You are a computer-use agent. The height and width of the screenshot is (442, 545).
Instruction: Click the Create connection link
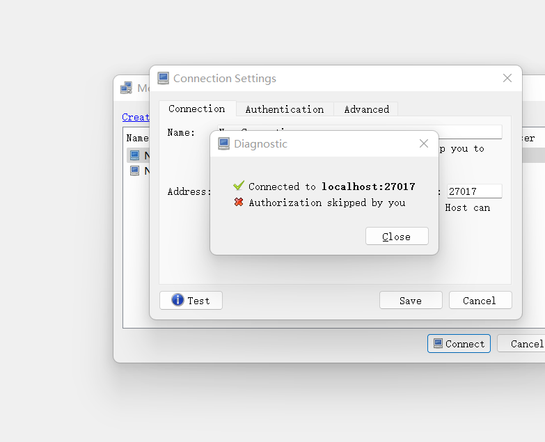click(136, 117)
